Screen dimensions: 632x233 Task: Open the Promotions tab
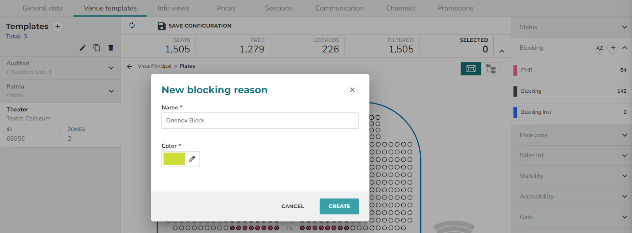(x=455, y=8)
